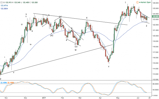The width and height of the screenshot is (159, 99).
Task: Select the long rising trendline from November
Action: (56, 60)
